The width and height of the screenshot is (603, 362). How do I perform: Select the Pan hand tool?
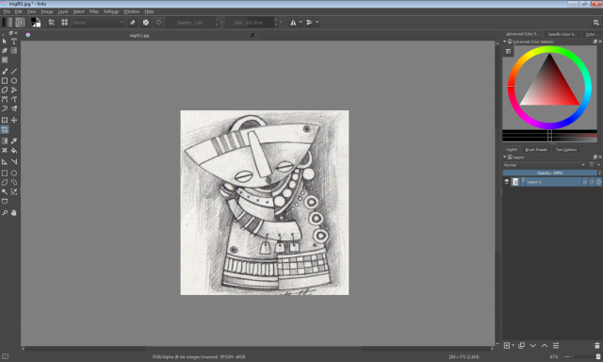pyautogui.click(x=14, y=212)
